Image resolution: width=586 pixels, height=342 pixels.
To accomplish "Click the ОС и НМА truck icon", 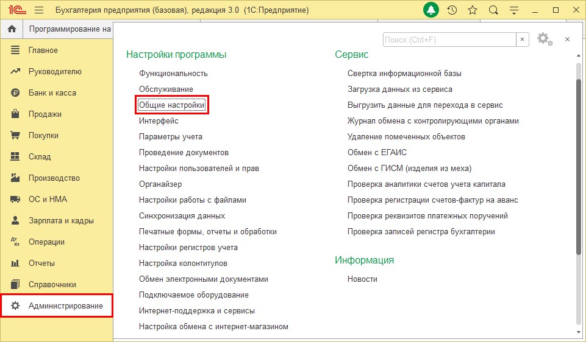I will pos(15,199).
